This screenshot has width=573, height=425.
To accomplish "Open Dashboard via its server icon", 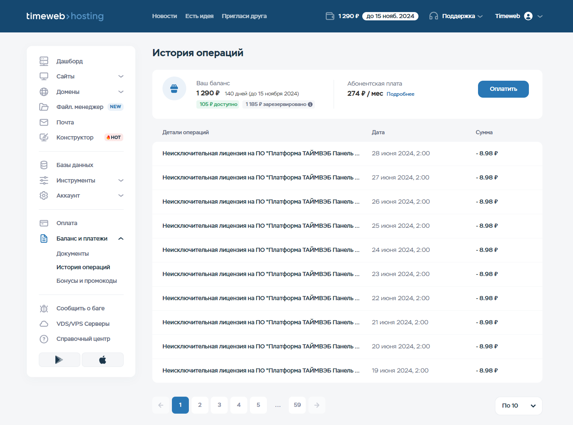I will pyautogui.click(x=44, y=61).
